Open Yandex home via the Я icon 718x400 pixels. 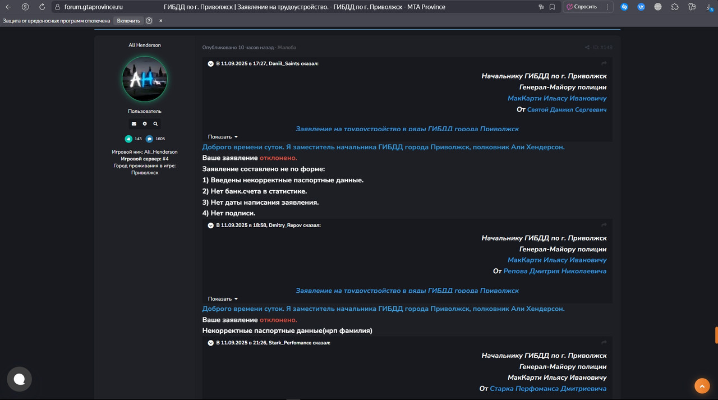pos(25,7)
